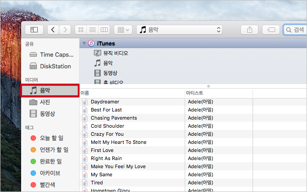The height and width of the screenshot is (192, 307).
Task: Go back with the left chevron
Action: 53,30
